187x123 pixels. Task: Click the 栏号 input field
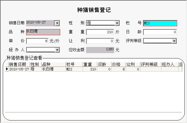[160, 23]
